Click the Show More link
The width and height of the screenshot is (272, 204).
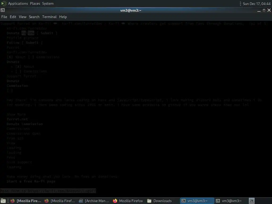[16, 114]
